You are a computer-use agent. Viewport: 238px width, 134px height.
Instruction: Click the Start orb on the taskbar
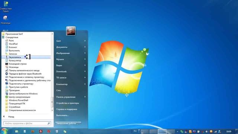[x=4, y=131]
